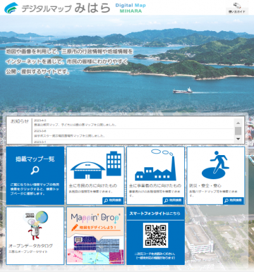254x272 pixels.
Task: Click the magnifier in 掲載マップ一覧 tile
Action: click(35, 170)
